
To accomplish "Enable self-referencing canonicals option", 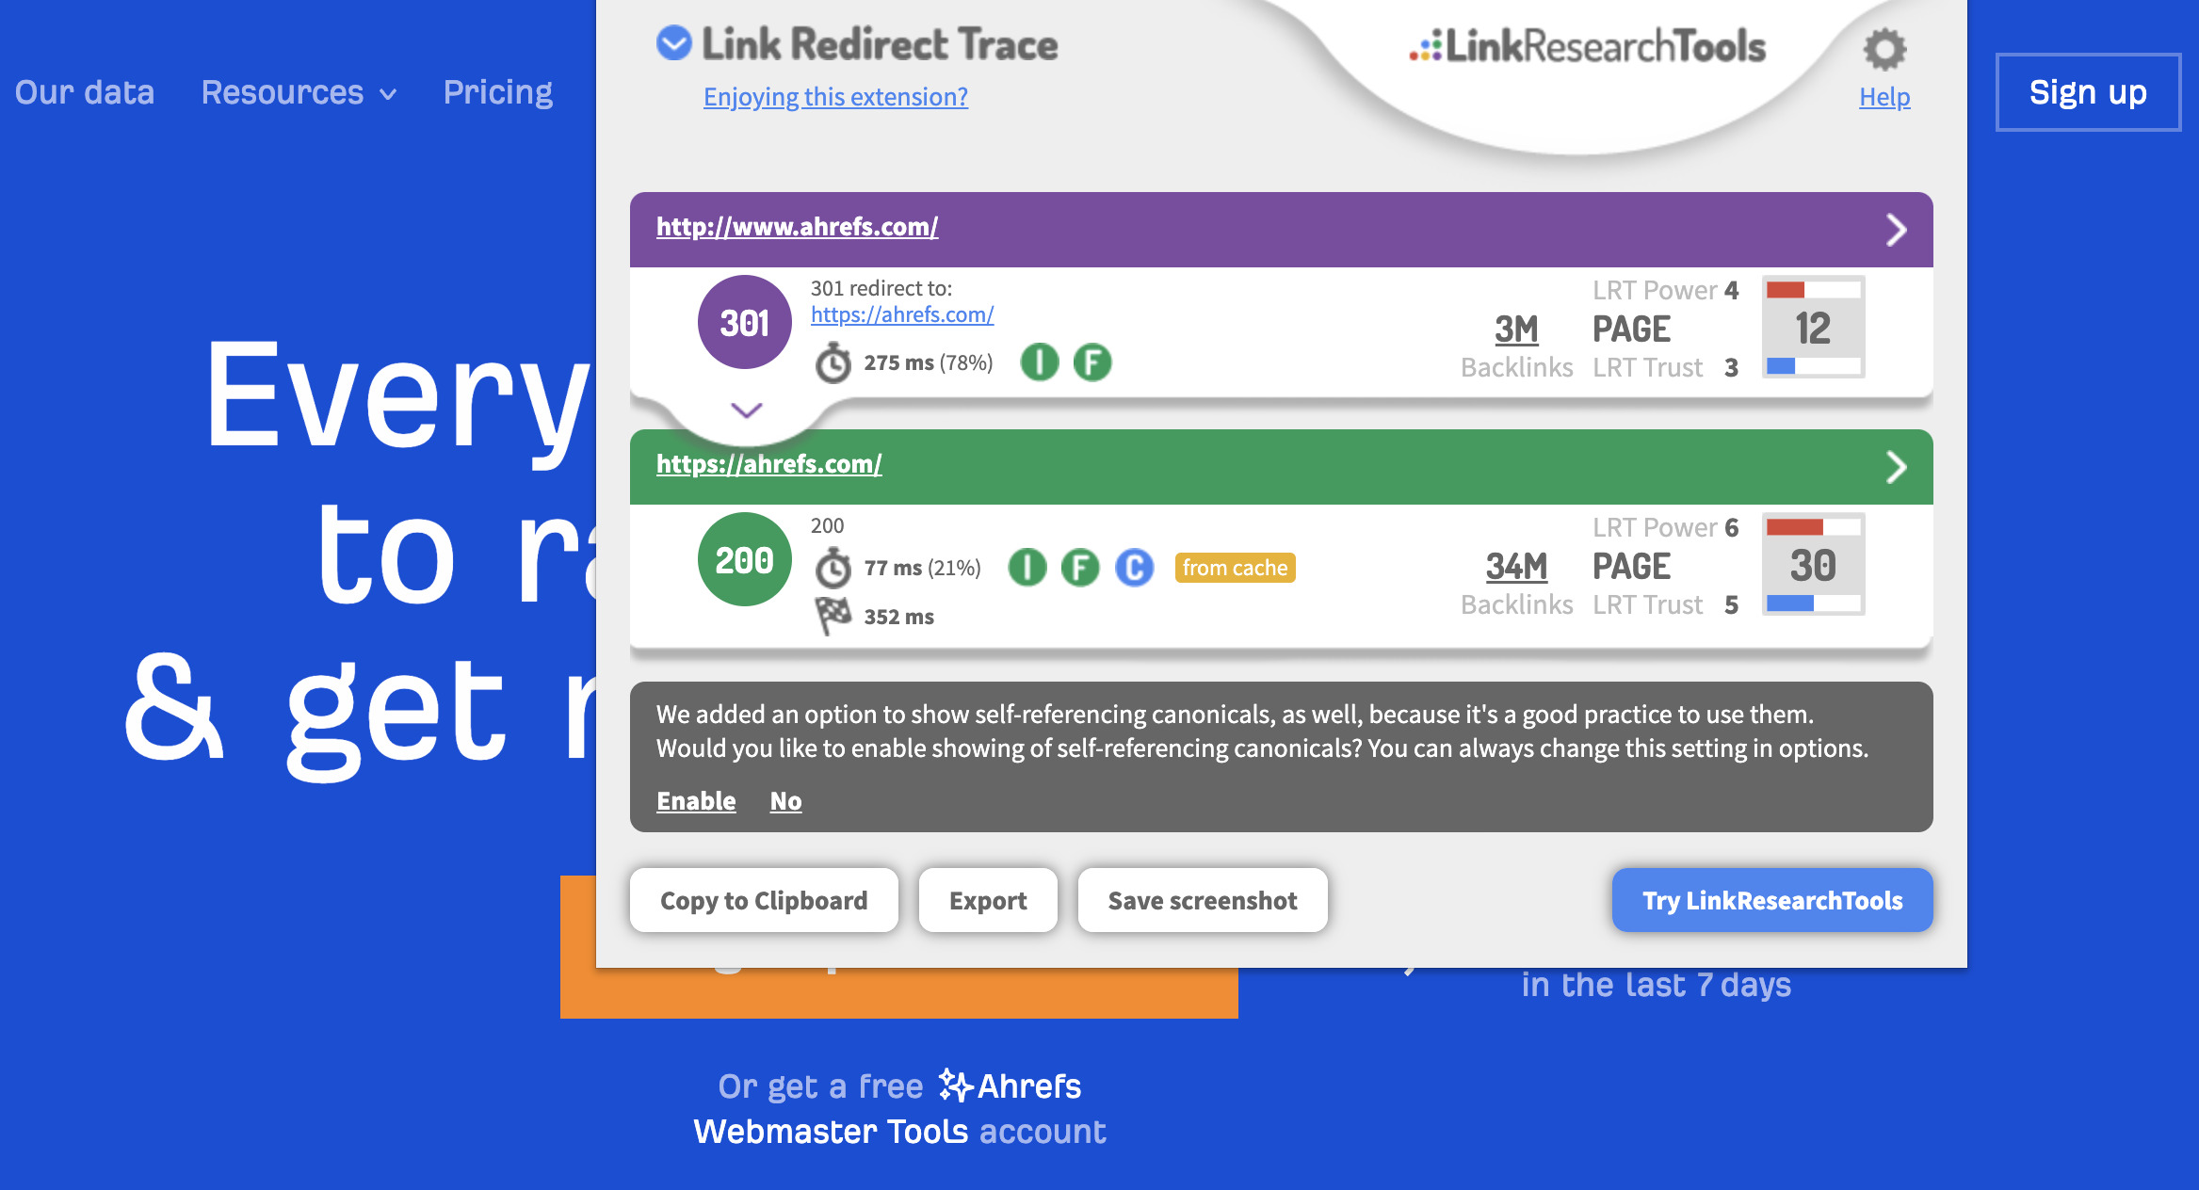I will pos(696,800).
